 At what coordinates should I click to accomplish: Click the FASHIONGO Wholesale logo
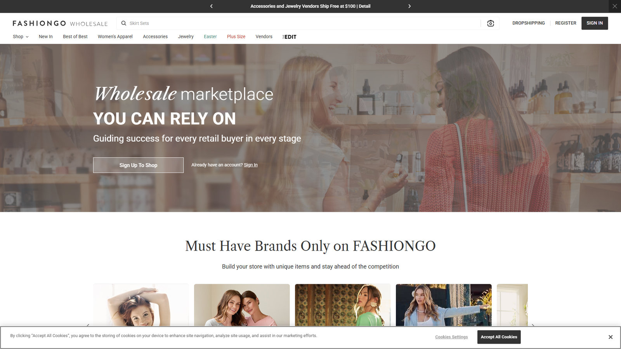(59, 23)
